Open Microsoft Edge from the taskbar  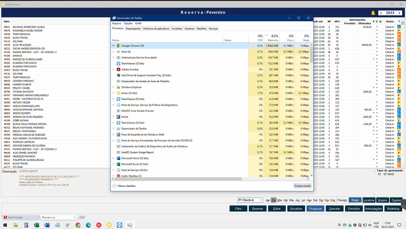coord(88,225)
